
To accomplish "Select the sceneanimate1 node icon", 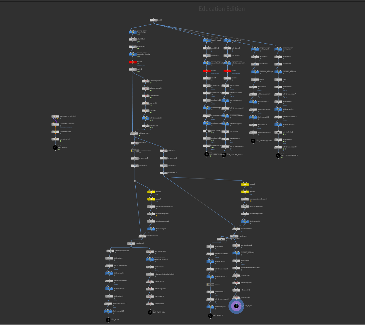I will (x=55, y=132).
